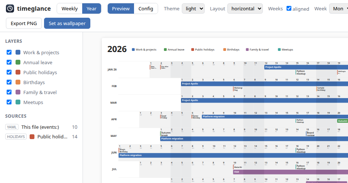
Task: Click the Python meetup event in January
Action: 301,72
